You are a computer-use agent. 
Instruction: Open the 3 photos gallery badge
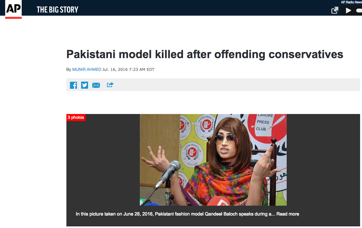point(76,117)
